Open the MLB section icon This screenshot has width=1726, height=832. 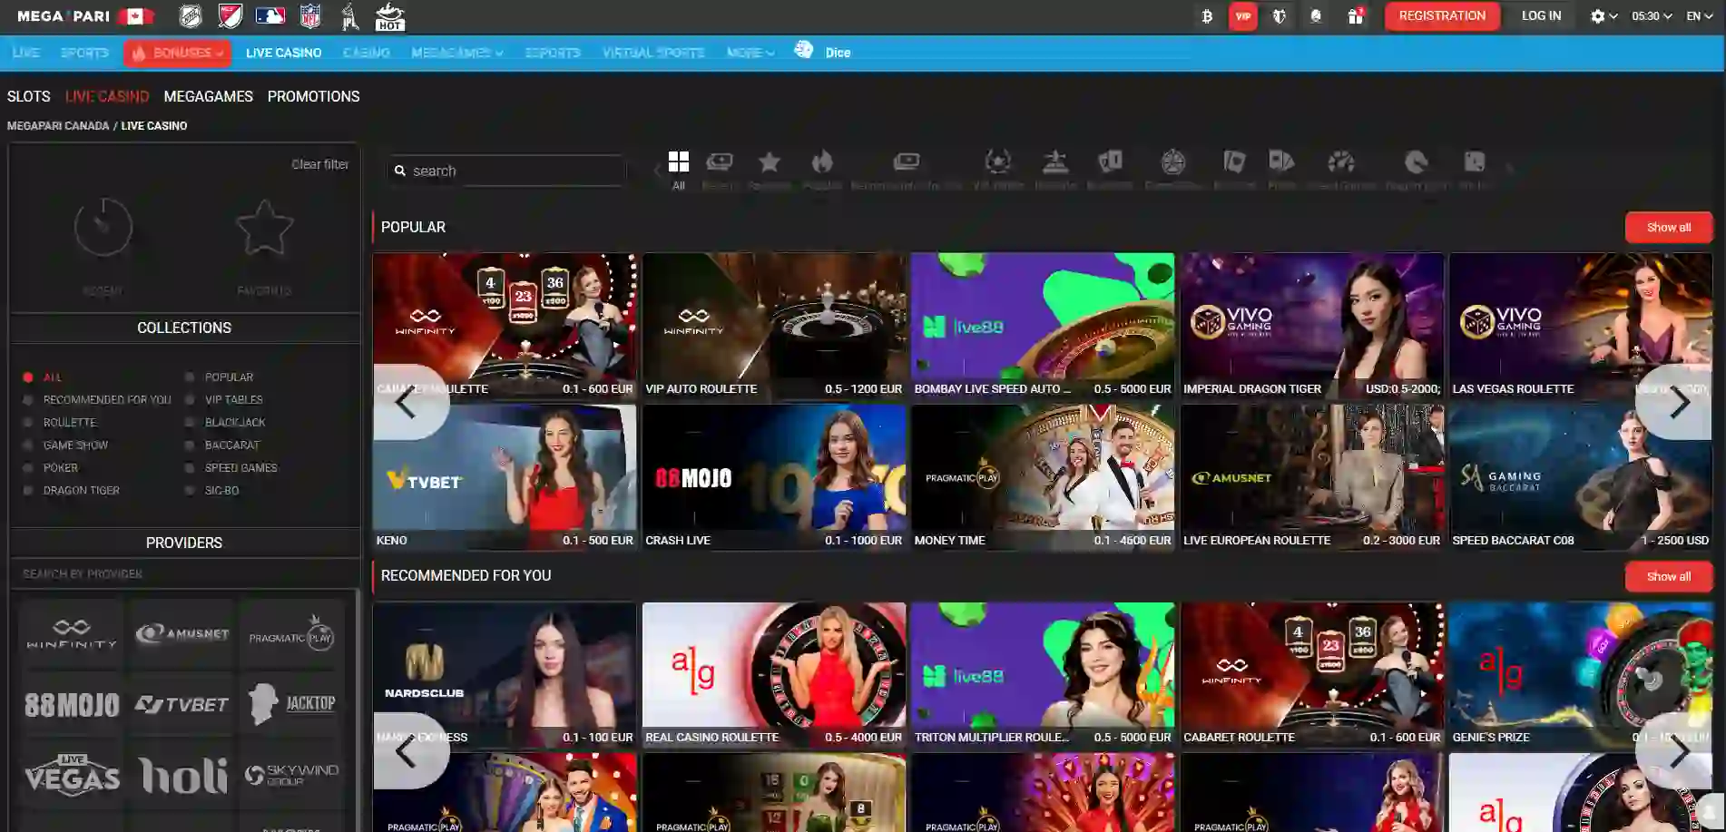point(270,15)
